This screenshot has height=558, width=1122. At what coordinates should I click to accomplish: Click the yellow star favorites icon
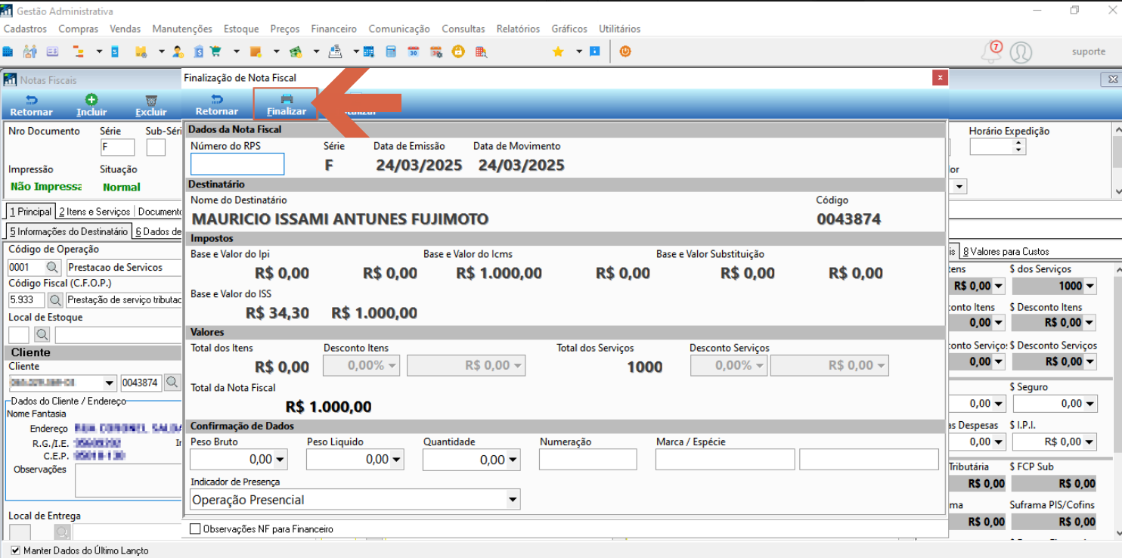(x=558, y=52)
